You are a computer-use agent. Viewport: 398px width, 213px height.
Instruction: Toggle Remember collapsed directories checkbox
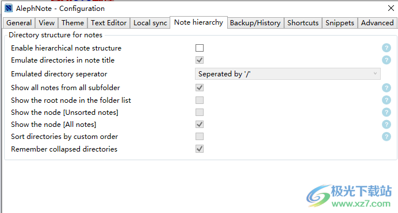[x=200, y=149]
